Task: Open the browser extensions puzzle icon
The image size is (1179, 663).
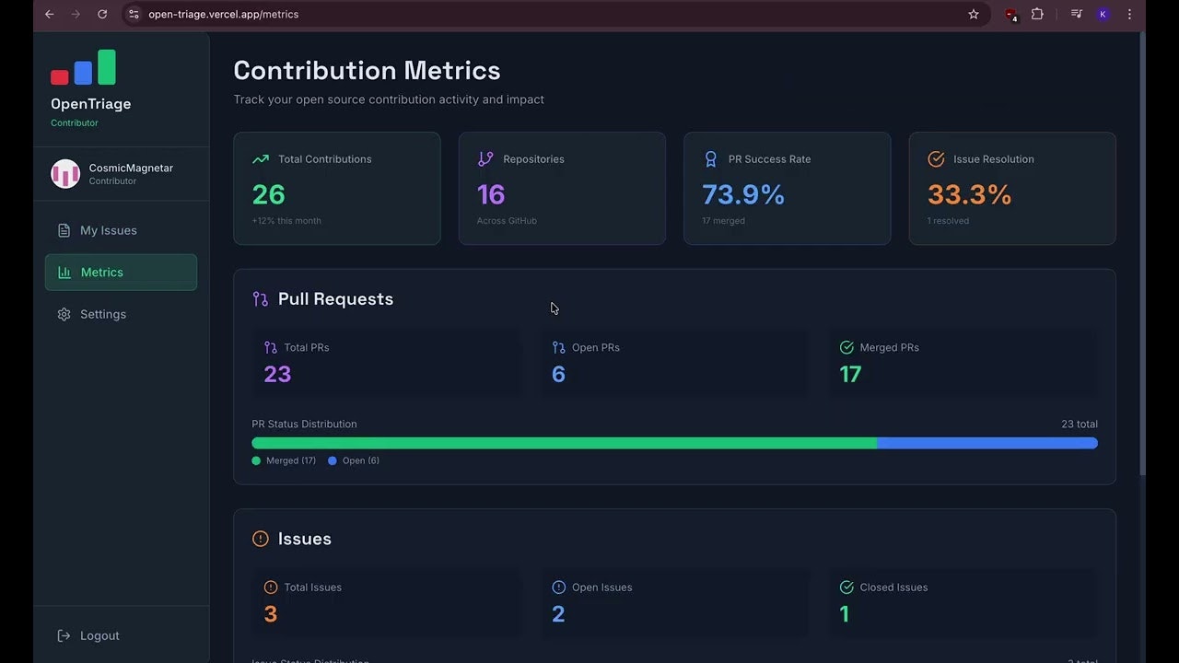Action: pos(1037,14)
